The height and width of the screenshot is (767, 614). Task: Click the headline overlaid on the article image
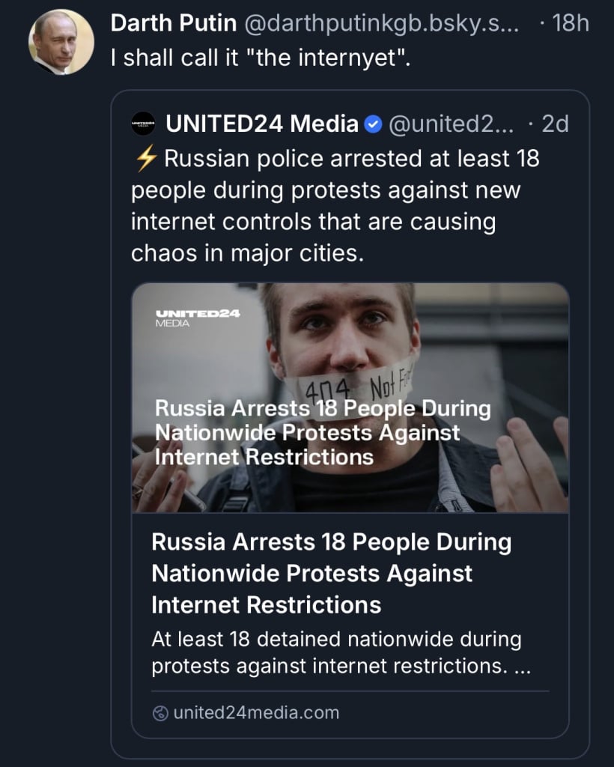[322, 432]
